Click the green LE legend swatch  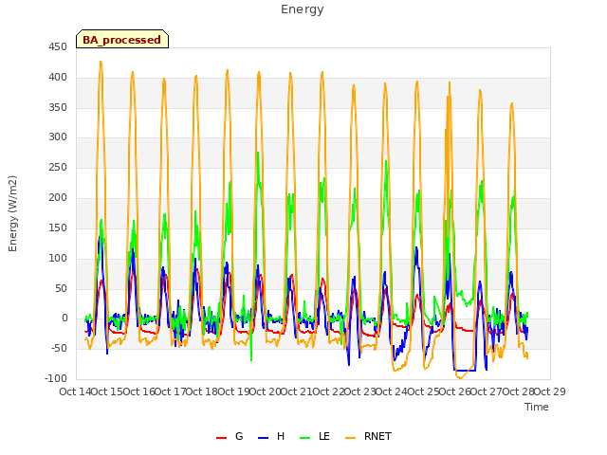[x=305, y=438]
